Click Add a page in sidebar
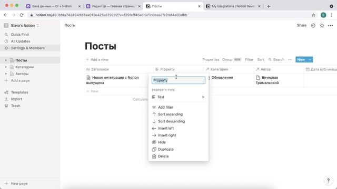The width and height of the screenshot is (337, 189). (x=20, y=80)
